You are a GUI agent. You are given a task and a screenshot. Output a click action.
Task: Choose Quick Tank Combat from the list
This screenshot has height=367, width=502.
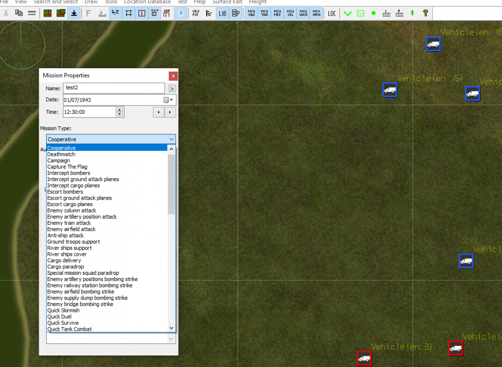(x=69, y=329)
